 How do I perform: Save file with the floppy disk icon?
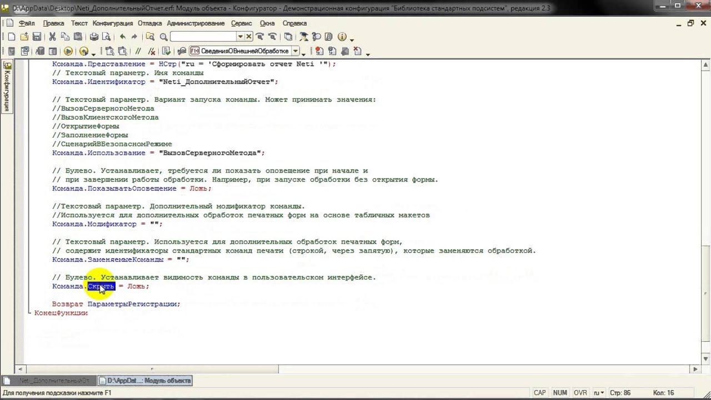click(x=37, y=37)
